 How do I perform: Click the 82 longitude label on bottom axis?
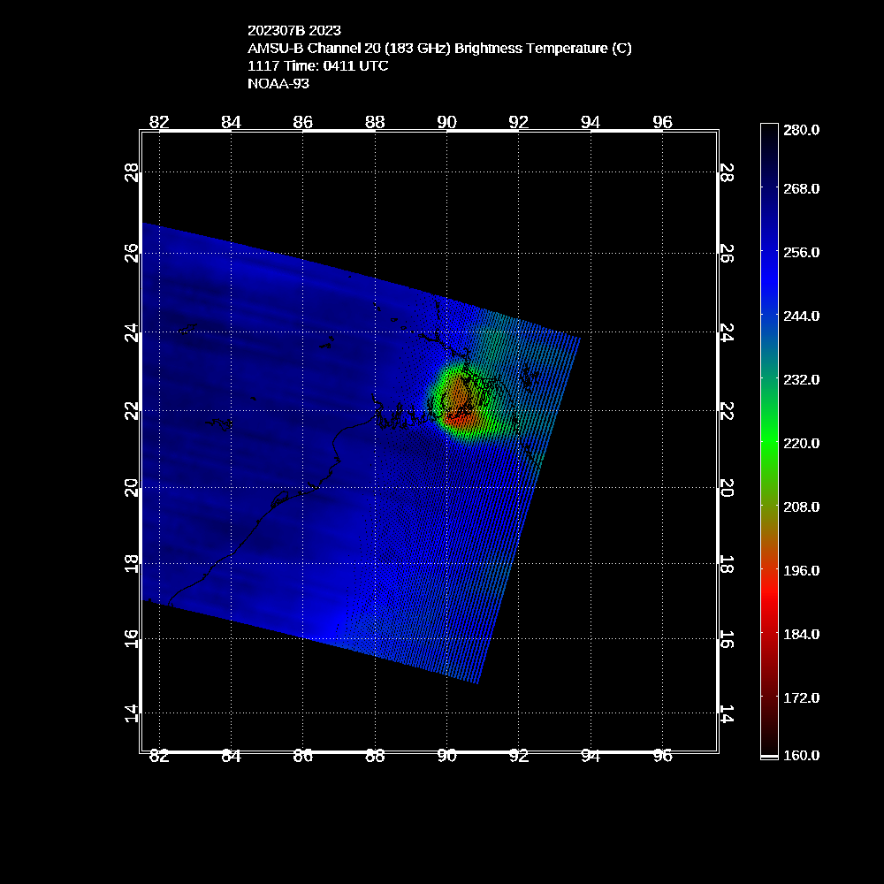click(159, 756)
